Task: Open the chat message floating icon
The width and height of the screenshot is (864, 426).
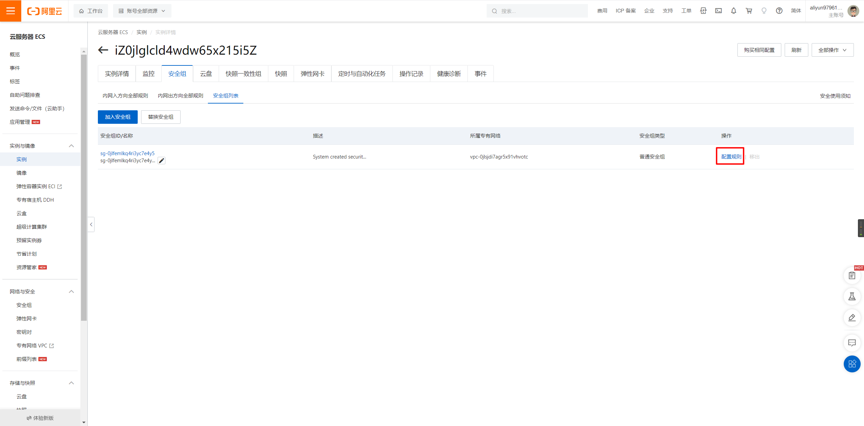Action: point(852,343)
